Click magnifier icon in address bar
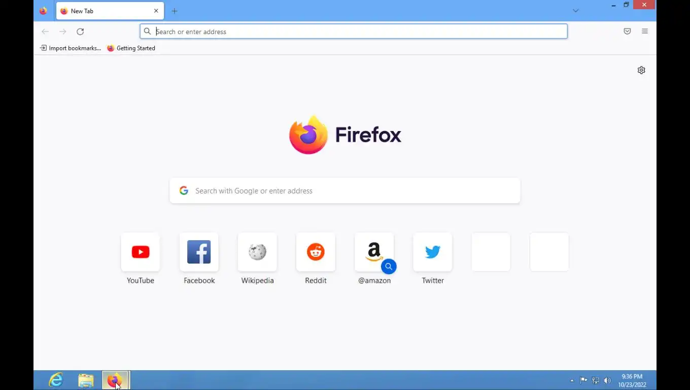 tap(147, 31)
